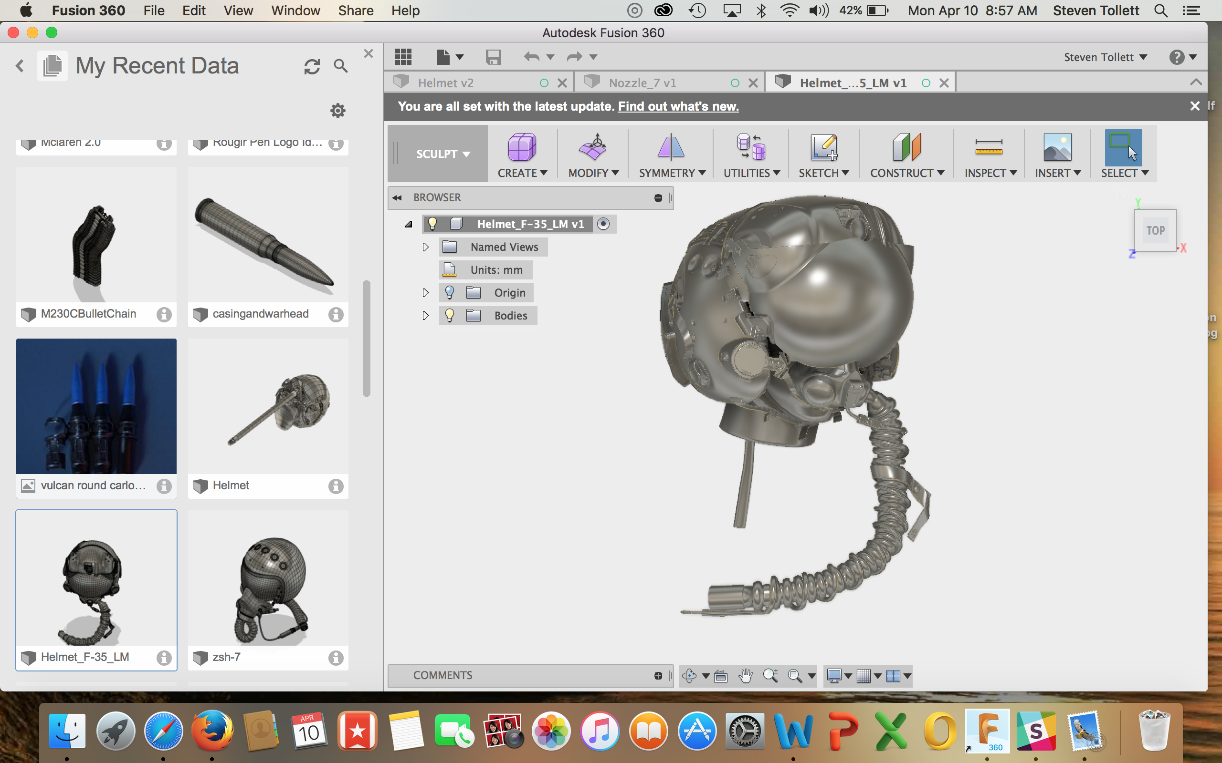Toggle Origin folder visibility bulb
Viewport: 1222px width, 763px height.
pyautogui.click(x=449, y=293)
